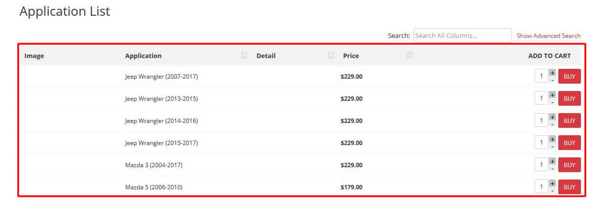Decrease quantity for Jeep Wrangler (2015-2017)

(552, 147)
